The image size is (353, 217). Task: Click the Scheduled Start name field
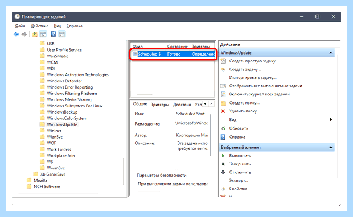coord(191,114)
